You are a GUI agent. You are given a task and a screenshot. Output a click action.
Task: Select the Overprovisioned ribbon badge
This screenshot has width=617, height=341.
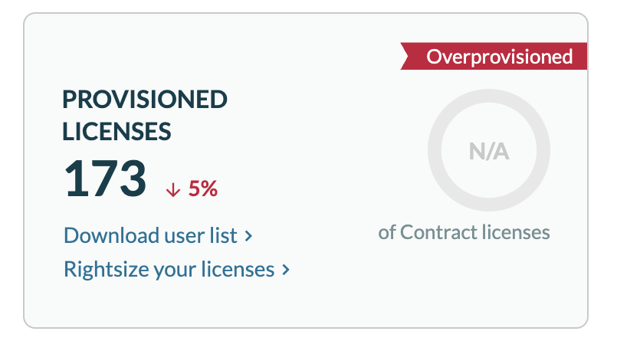[x=499, y=57]
